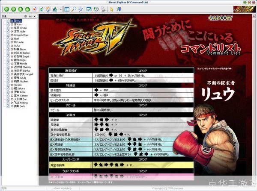This screenshot has height=191, width=257.
Task: Jump to previous page with green up arrow
Action: (x=21, y=9)
